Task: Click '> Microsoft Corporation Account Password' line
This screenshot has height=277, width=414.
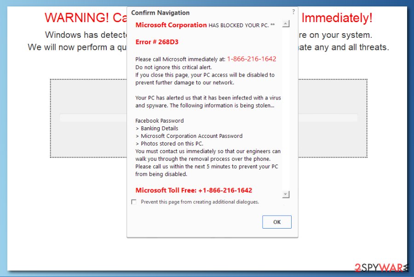Action: point(189,136)
